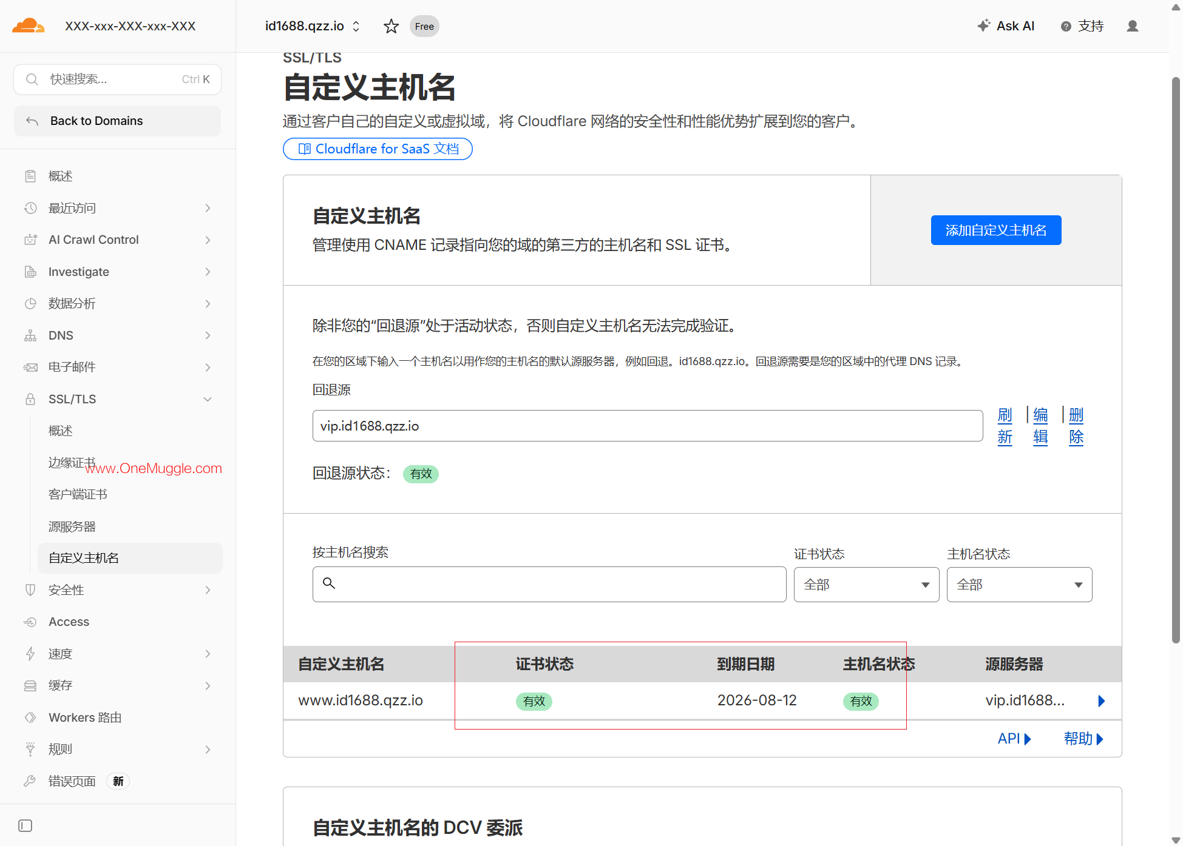Screen dimensions: 1183x846
Task: Click the Access icon in sidebar
Action: [30, 622]
